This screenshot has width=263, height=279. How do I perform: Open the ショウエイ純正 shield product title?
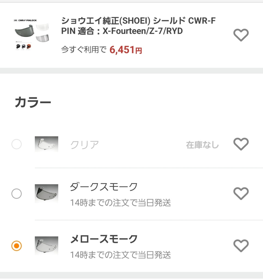(x=138, y=26)
